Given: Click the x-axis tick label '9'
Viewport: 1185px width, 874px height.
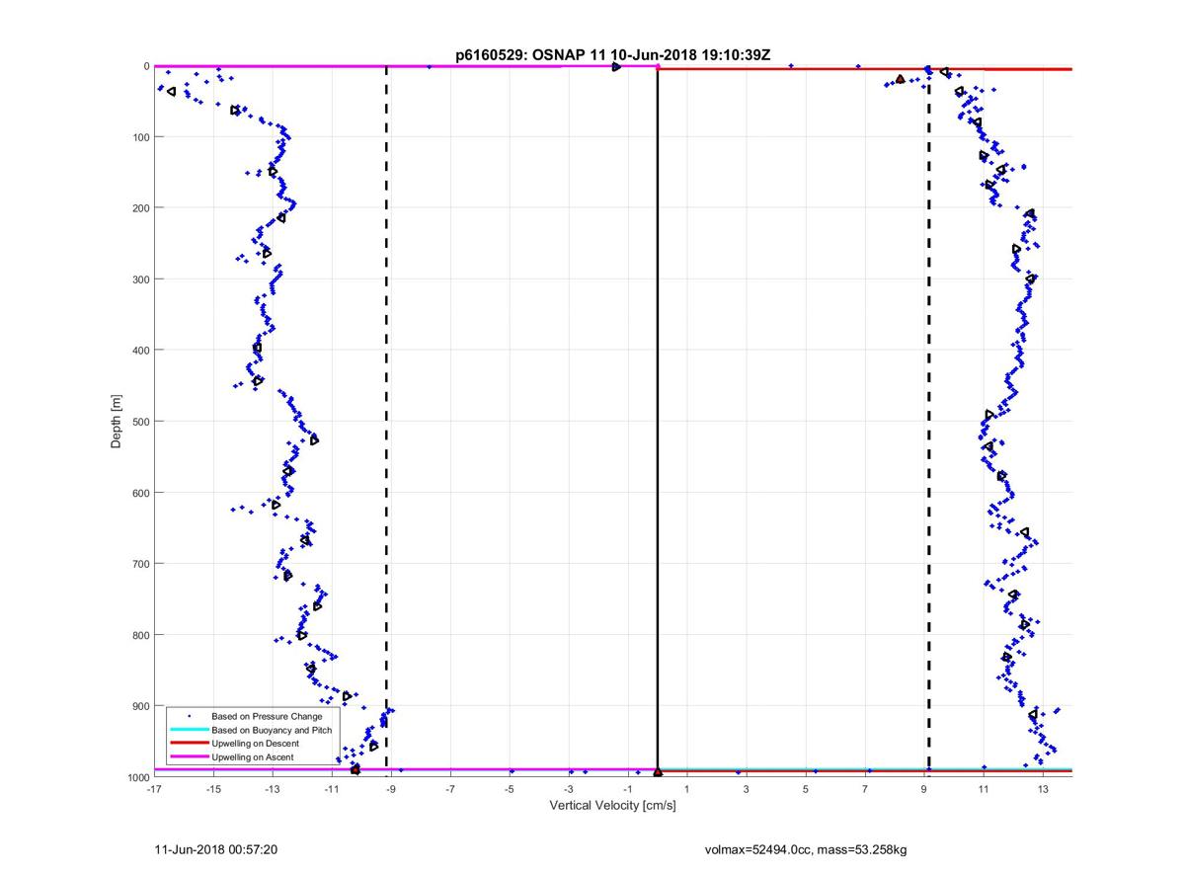Looking at the screenshot, I should [924, 789].
